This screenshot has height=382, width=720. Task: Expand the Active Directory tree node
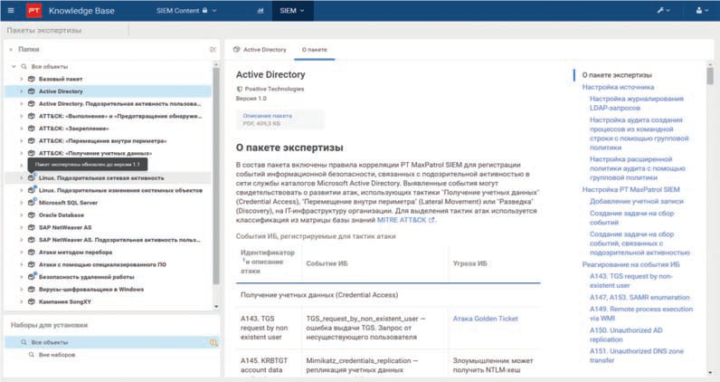(x=21, y=91)
